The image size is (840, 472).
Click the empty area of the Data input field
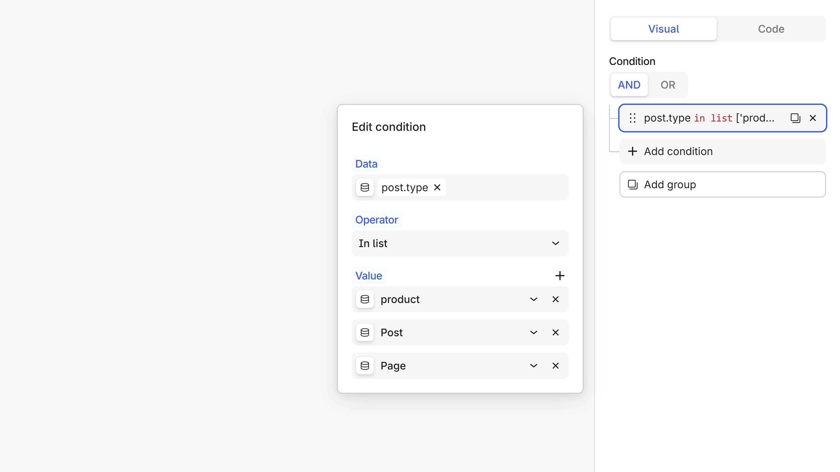coord(507,187)
